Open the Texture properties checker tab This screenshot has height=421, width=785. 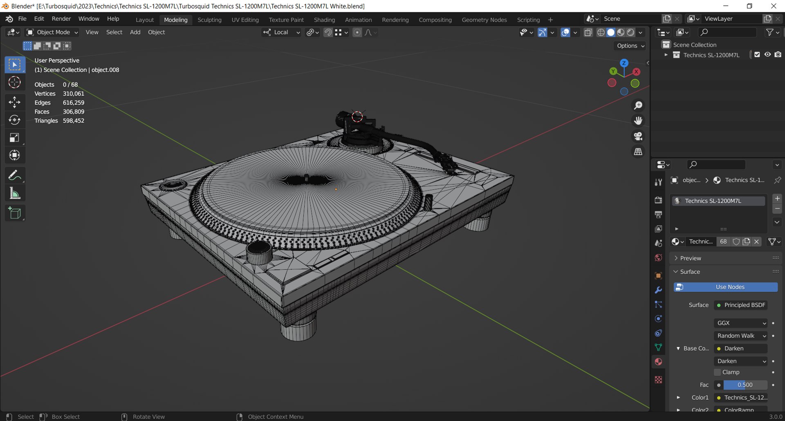pyautogui.click(x=658, y=380)
